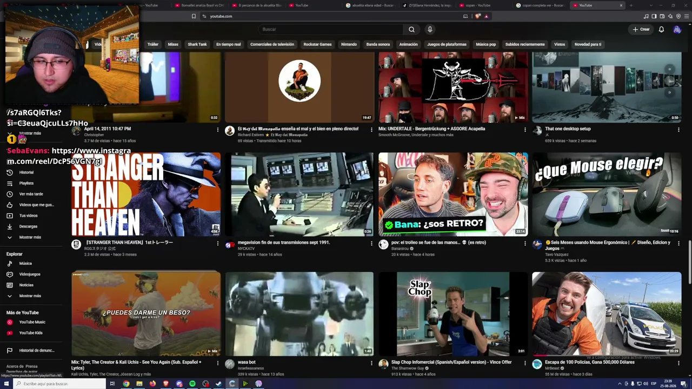Select the 'Comerciales de televisión' filter chip
This screenshot has width=692, height=389.
(x=272, y=44)
